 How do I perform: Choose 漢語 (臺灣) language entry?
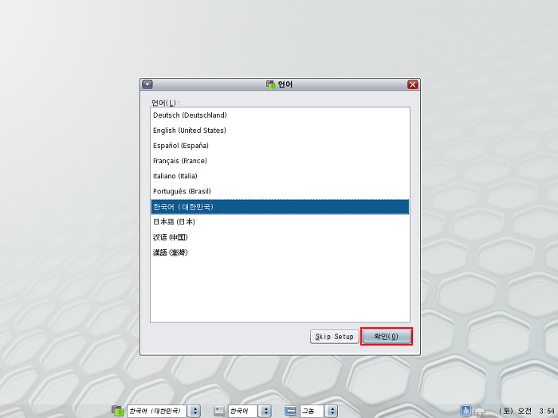point(280,252)
